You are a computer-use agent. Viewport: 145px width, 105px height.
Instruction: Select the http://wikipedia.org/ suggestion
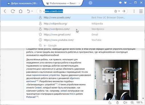coord(72,24)
